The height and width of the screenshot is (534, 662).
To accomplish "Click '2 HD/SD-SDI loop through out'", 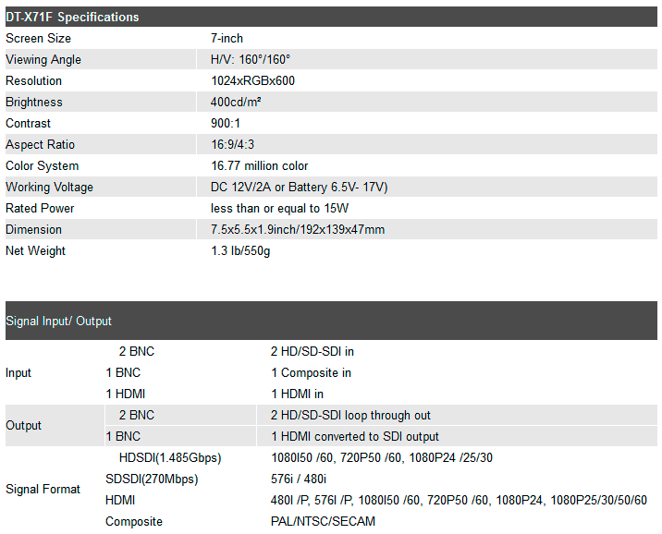I will [x=350, y=416].
